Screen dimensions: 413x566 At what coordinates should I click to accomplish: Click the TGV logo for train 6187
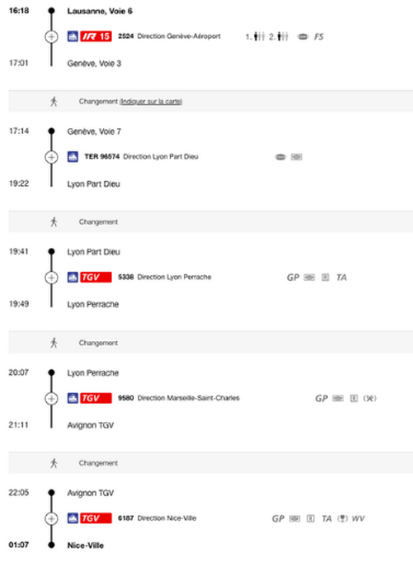coord(96,518)
